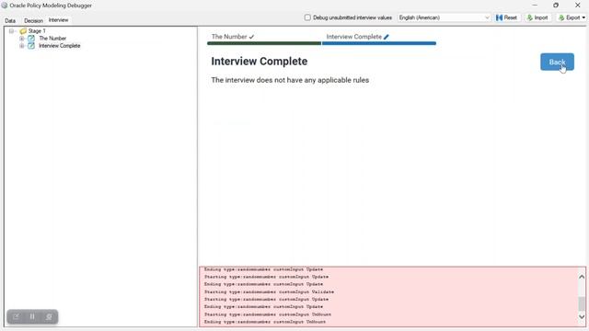Click the rightmost icon in the recorder overlay
Viewport: 589px width, 331px height.
[x=49, y=316]
